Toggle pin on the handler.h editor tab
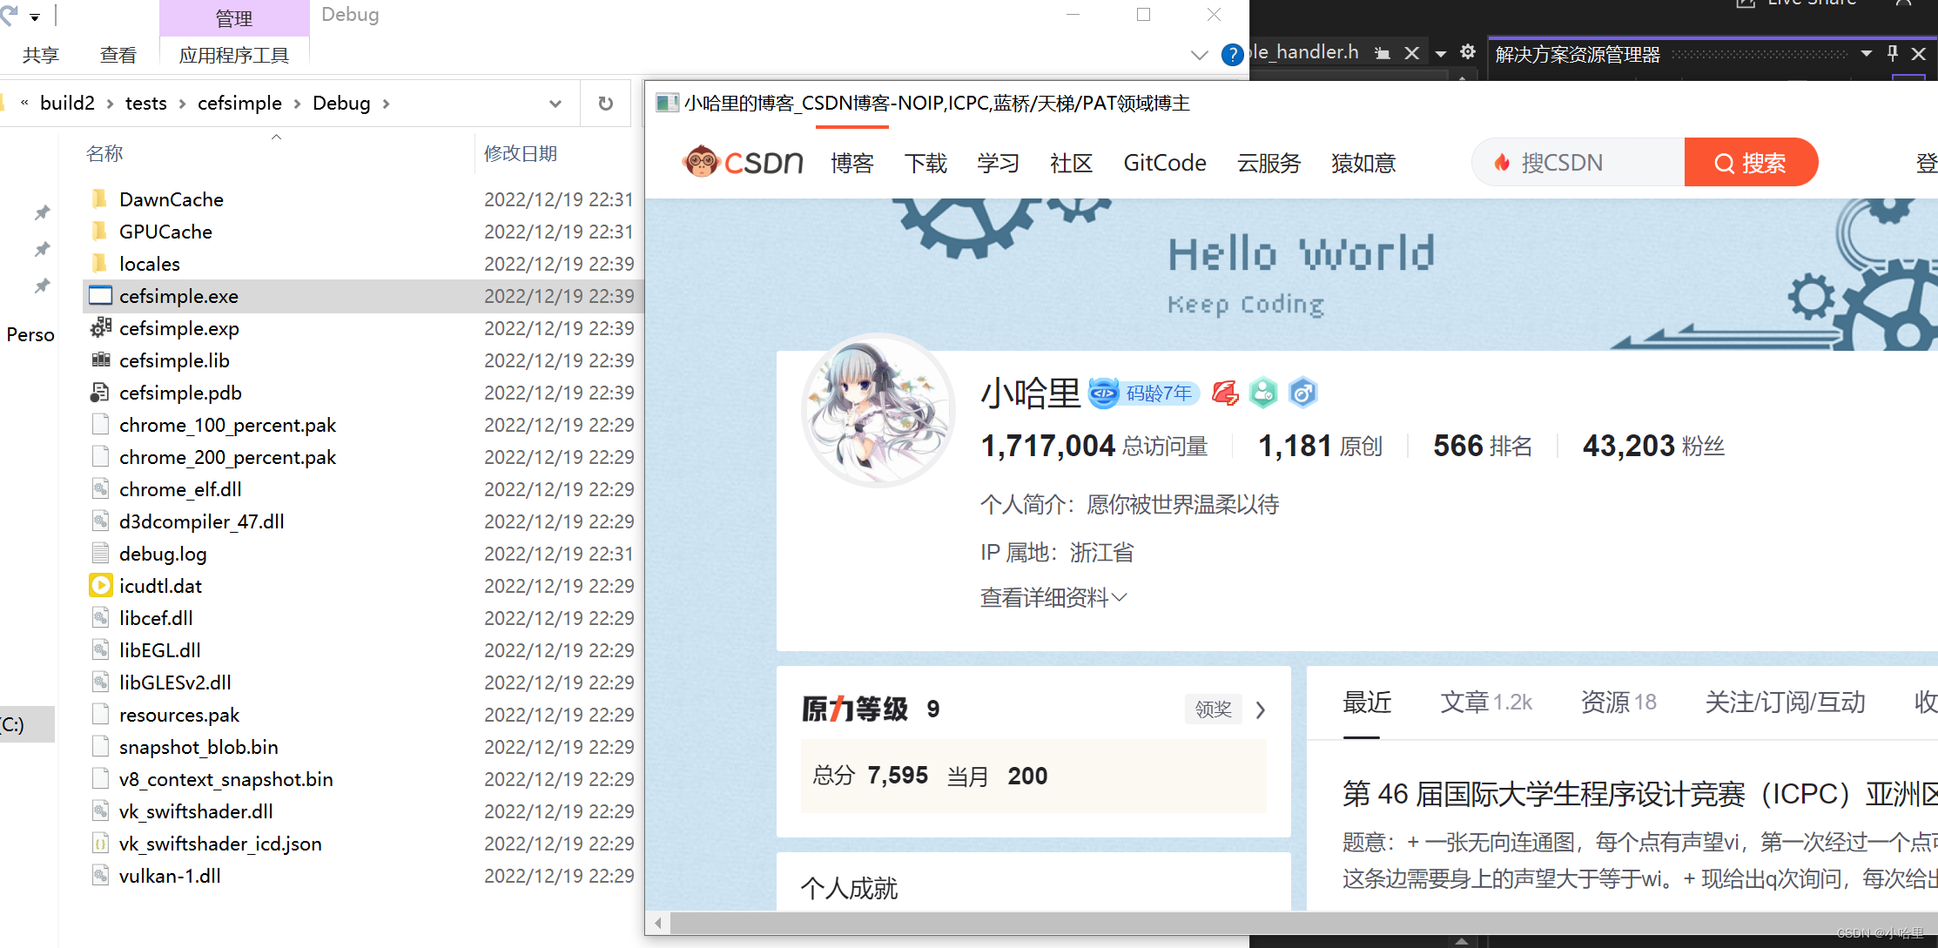The height and width of the screenshot is (948, 1938). 1382,53
